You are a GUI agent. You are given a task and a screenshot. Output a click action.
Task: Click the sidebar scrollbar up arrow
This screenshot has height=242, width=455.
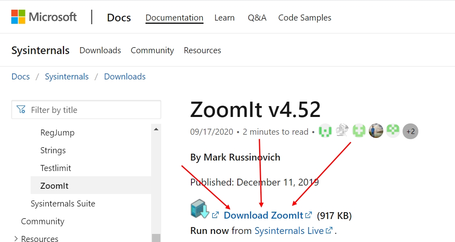tap(156, 129)
